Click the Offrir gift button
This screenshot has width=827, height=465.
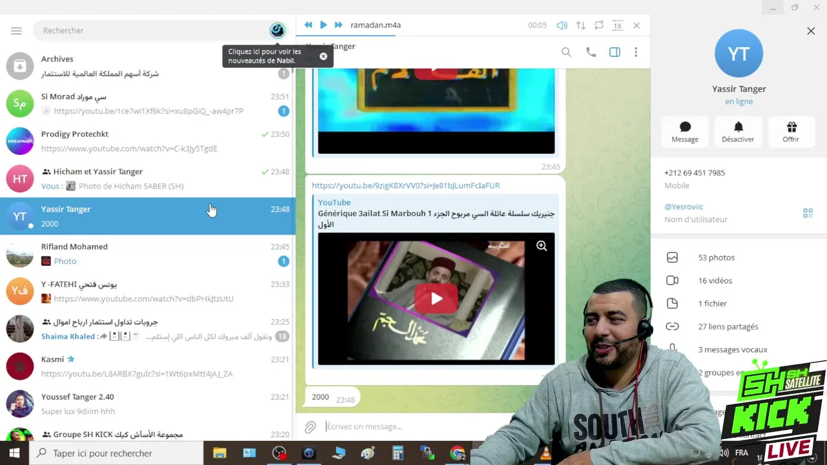(x=791, y=132)
